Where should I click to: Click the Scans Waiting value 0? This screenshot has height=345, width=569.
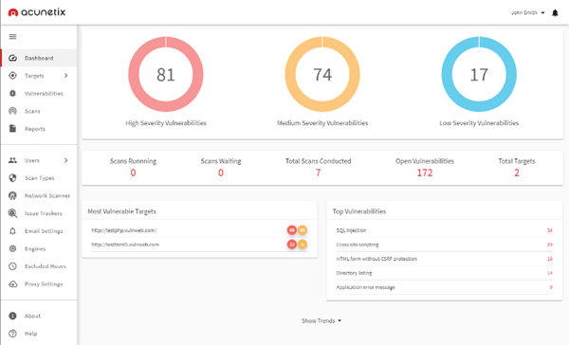[x=221, y=172]
